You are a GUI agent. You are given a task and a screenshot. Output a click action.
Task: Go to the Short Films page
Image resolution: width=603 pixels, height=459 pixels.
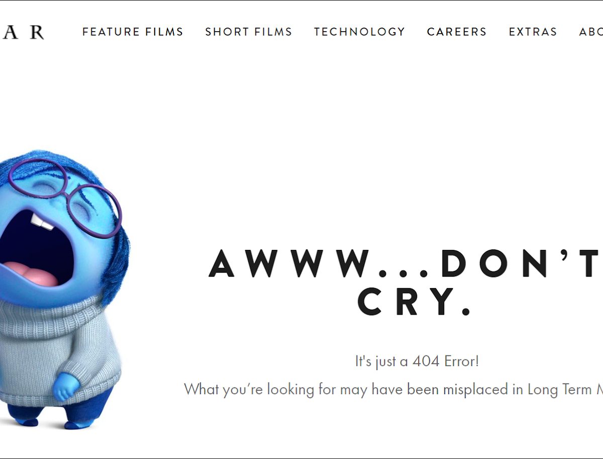(248, 32)
